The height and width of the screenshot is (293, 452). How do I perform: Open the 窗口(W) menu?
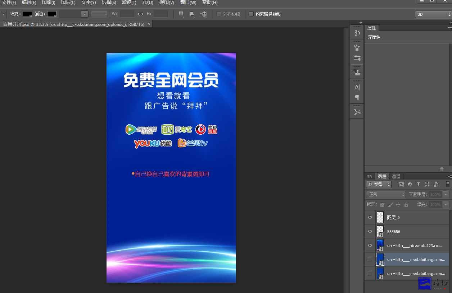click(188, 3)
